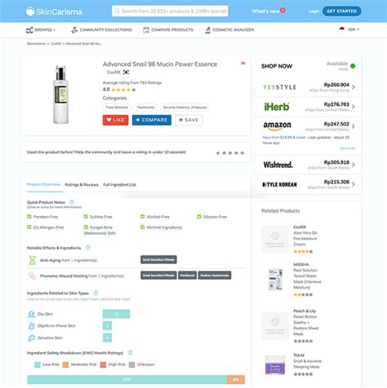This screenshot has height=388, width=387.
Task: Click Quick Product Notes help icon
Action: click(x=72, y=202)
